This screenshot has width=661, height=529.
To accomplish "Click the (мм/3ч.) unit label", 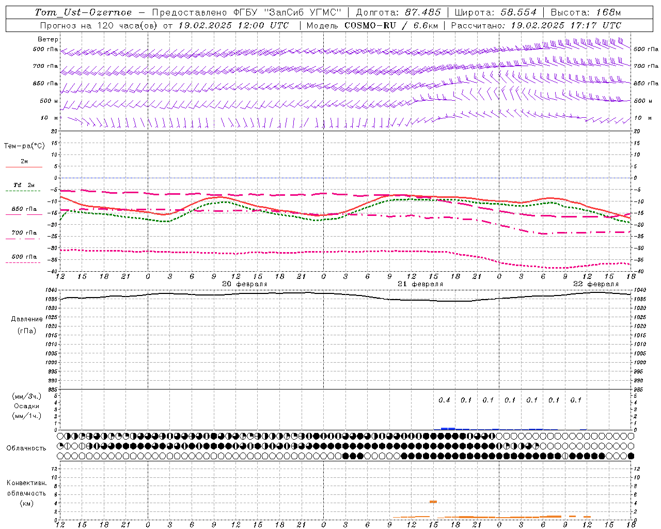I will click(x=27, y=396).
